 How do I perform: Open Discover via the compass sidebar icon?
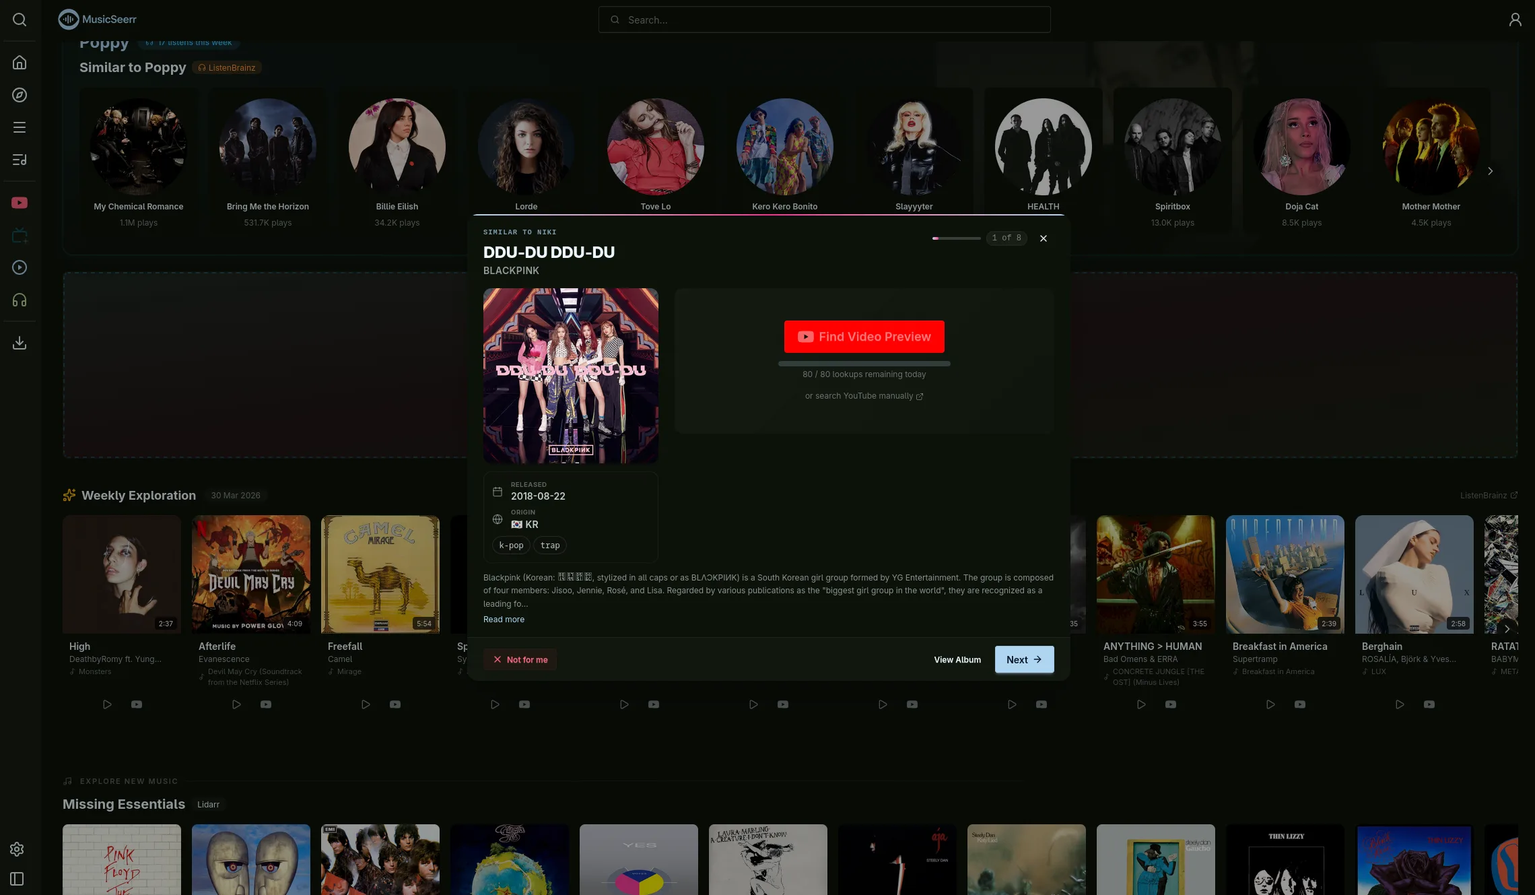click(19, 95)
